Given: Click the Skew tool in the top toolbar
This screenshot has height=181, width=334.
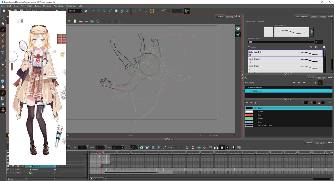Looking at the screenshot, I should pos(110,11).
